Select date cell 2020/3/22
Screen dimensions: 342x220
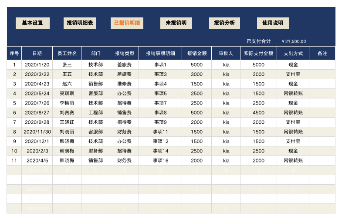37,74
